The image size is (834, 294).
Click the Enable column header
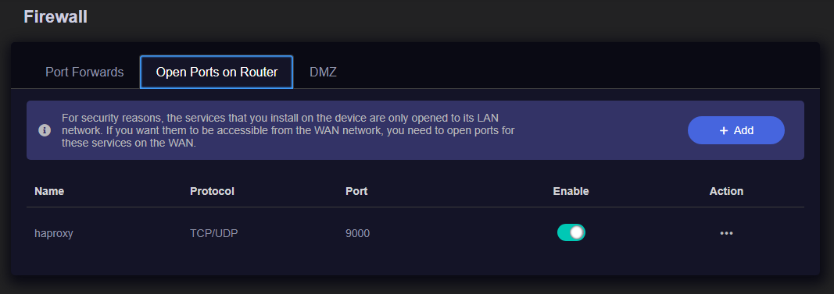[571, 191]
